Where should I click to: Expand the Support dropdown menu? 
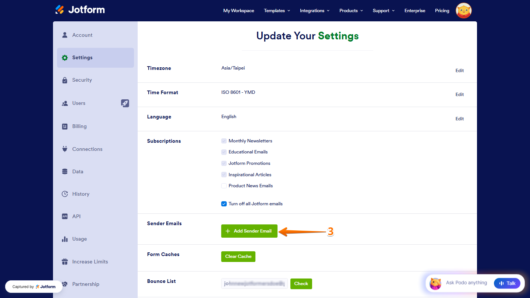[384, 11]
